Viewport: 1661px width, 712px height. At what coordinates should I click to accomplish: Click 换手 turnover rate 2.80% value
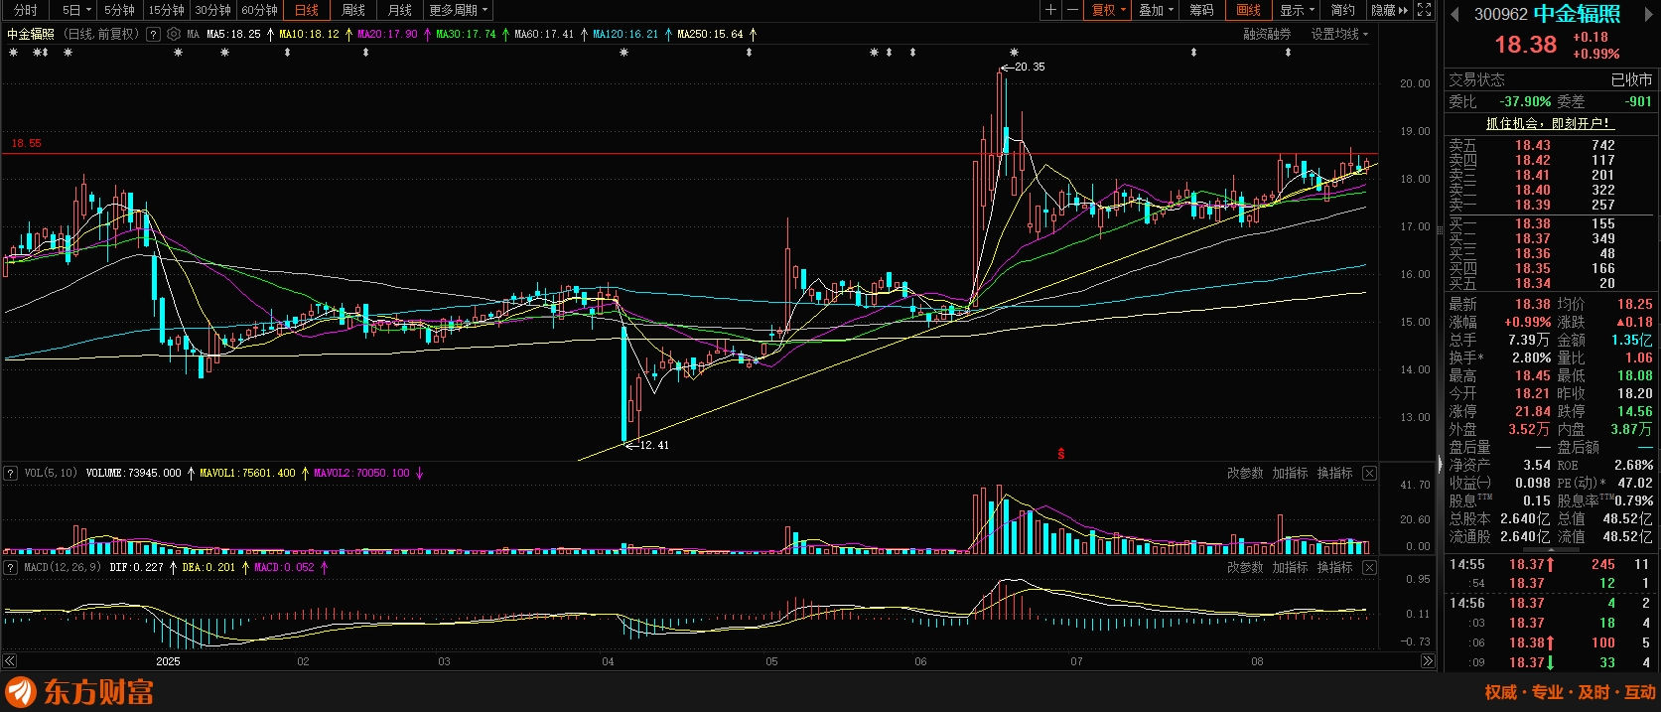click(1531, 357)
